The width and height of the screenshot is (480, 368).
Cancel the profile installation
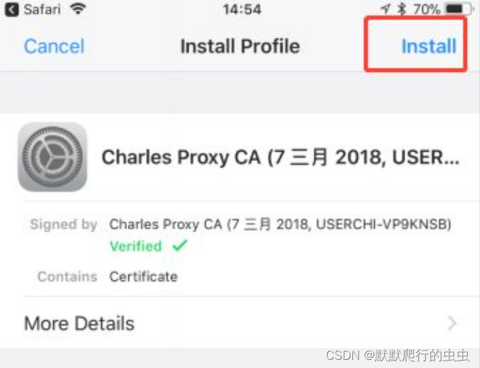coord(54,46)
